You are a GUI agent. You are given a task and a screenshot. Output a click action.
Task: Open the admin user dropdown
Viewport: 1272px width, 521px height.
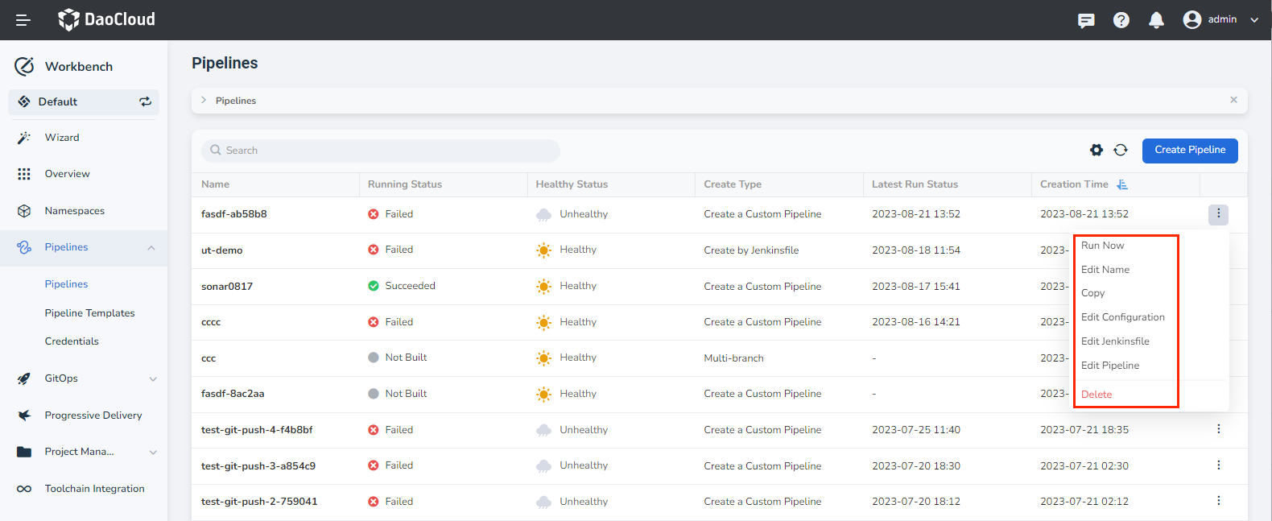1220,20
